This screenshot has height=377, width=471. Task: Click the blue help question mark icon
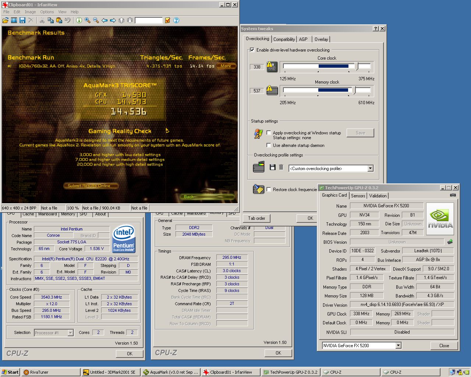pyautogui.click(x=176, y=20)
